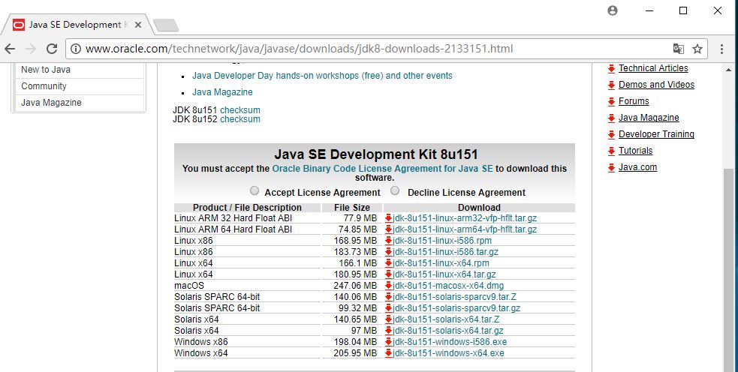Open the Community item in left sidebar
The width and height of the screenshot is (738, 372).
[x=44, y=86]
